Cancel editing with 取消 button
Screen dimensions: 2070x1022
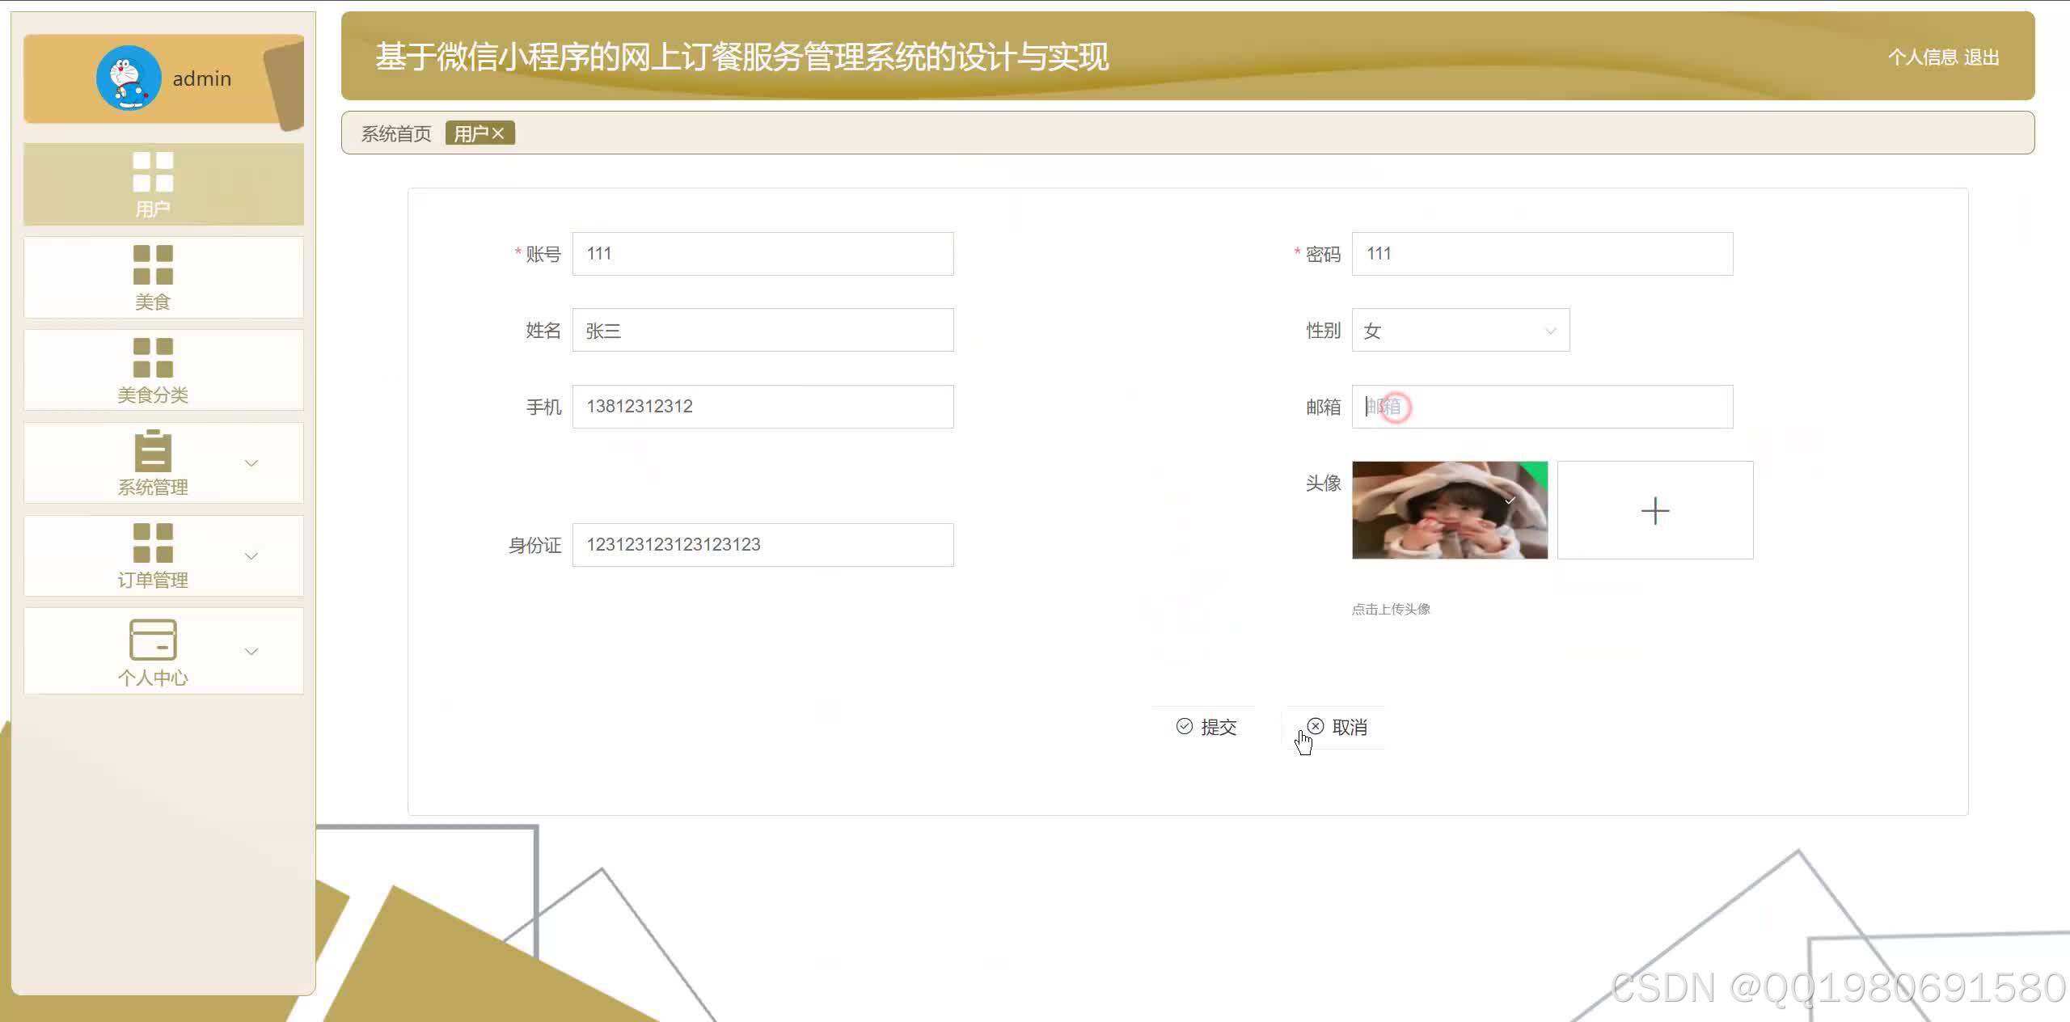1337,727
